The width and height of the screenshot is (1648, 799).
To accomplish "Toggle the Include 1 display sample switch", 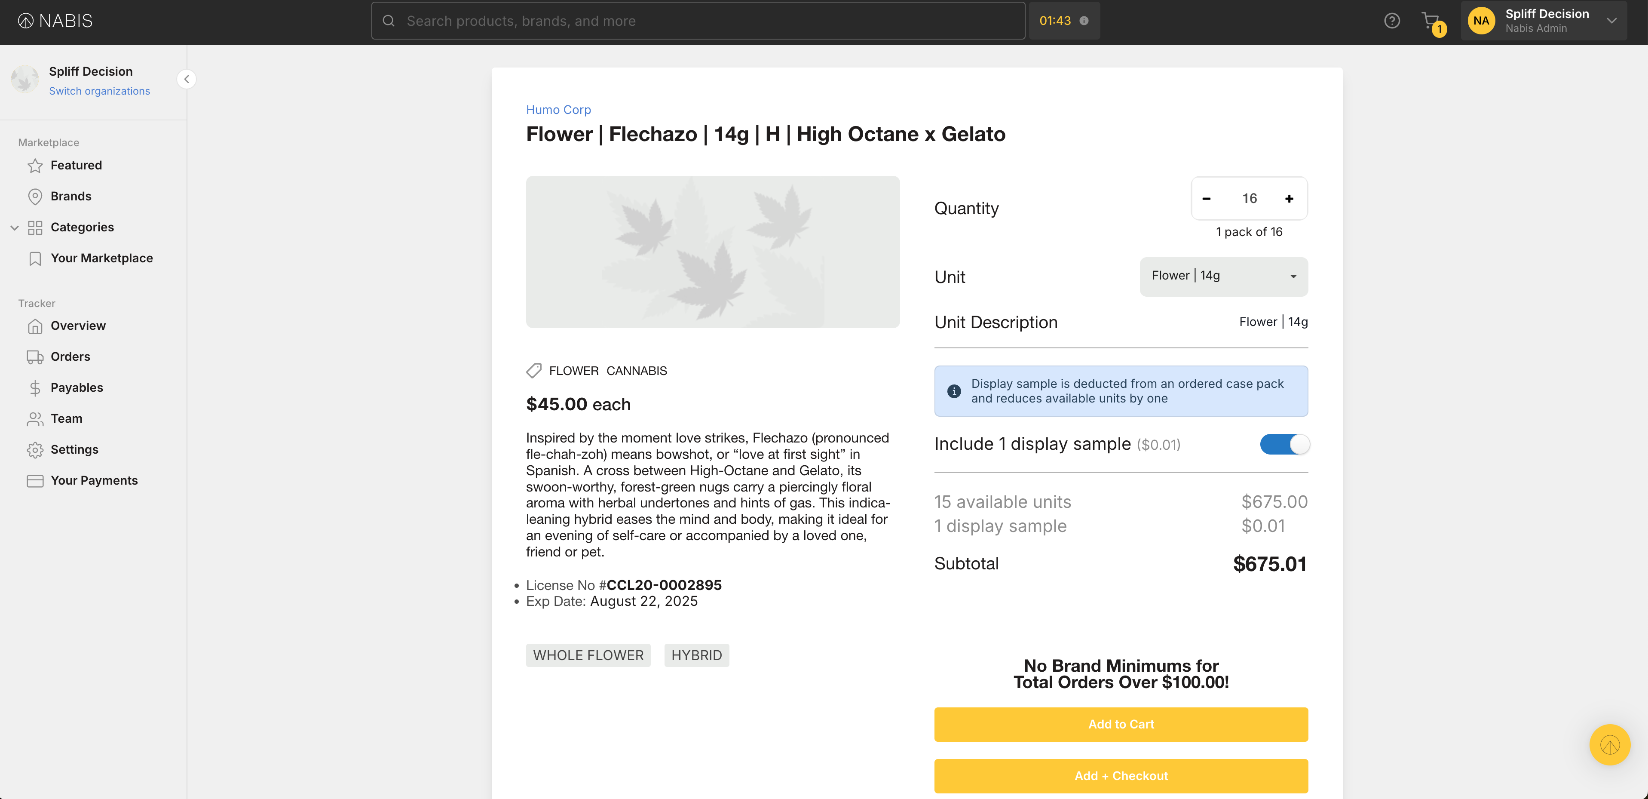I will (1284, 444).
